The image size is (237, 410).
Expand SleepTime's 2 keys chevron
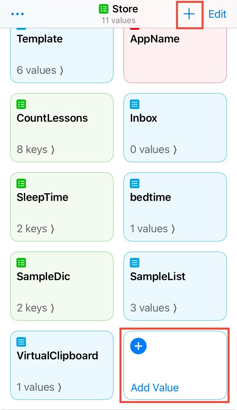[52, 229]
